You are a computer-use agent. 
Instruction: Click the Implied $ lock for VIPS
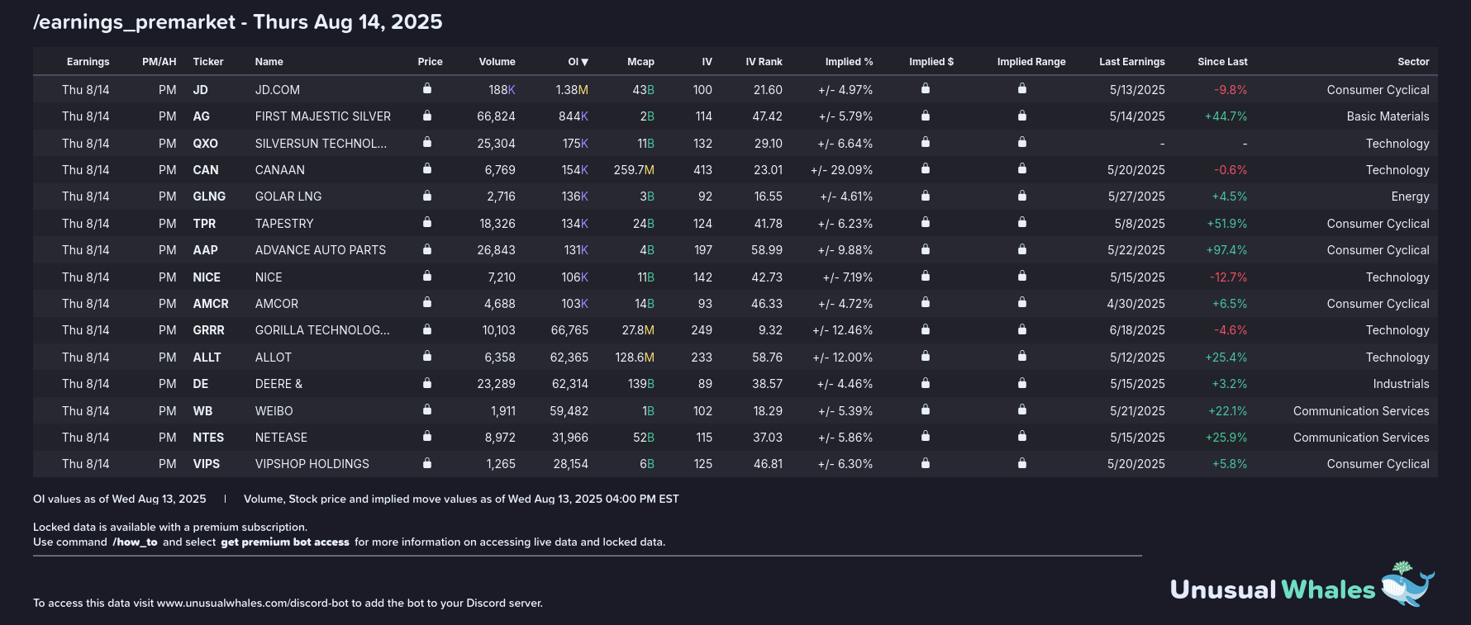[x=926, y=462]
